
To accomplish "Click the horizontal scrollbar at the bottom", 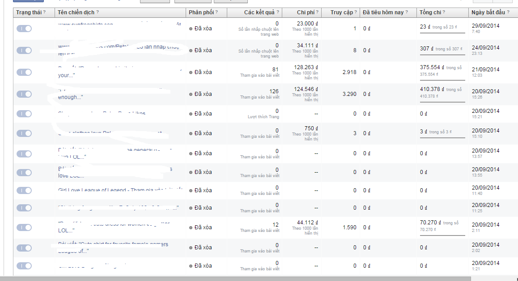I will click(235, 279).
